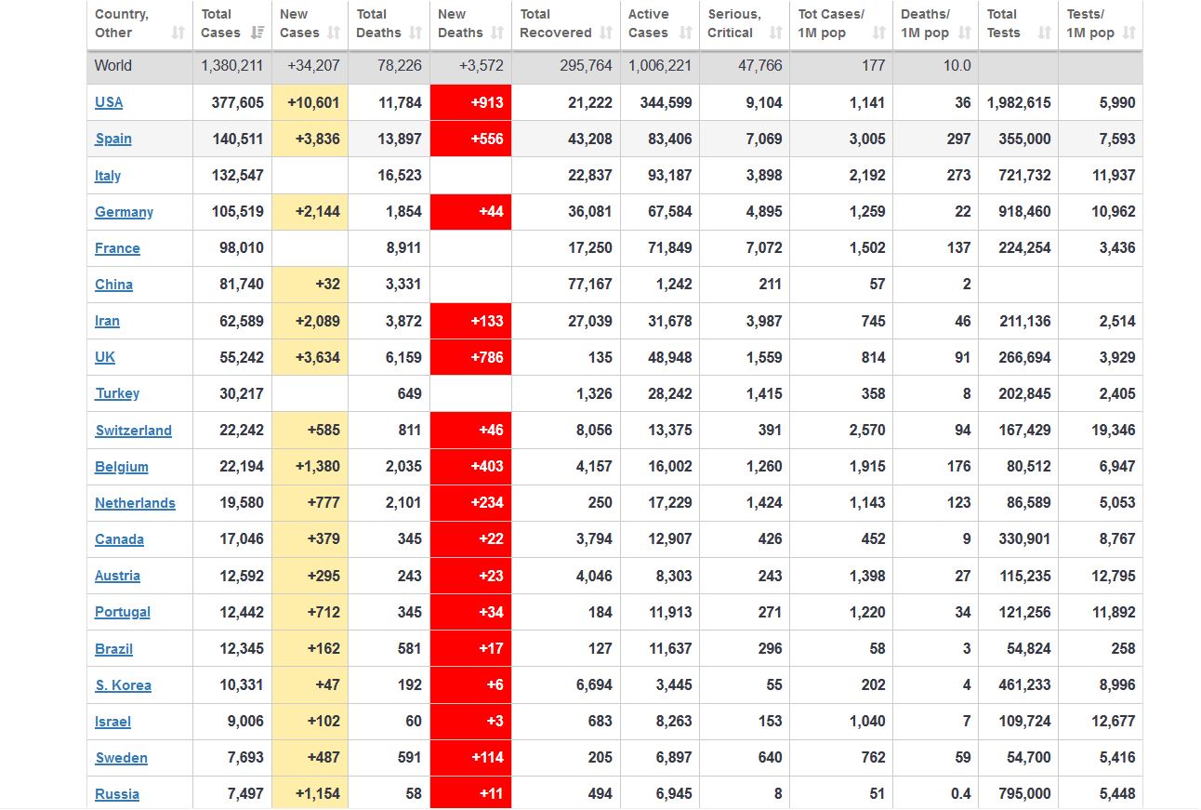Click Serious, Critical sort icon
Viewport: 1201px width, 810px height.
click(776, 33)
